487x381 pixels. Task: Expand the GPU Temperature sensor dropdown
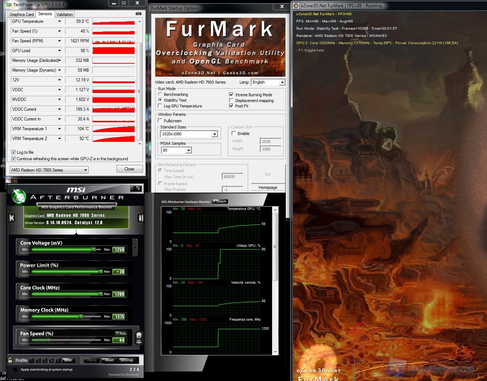pyautogui.click(x=59, y=21)
